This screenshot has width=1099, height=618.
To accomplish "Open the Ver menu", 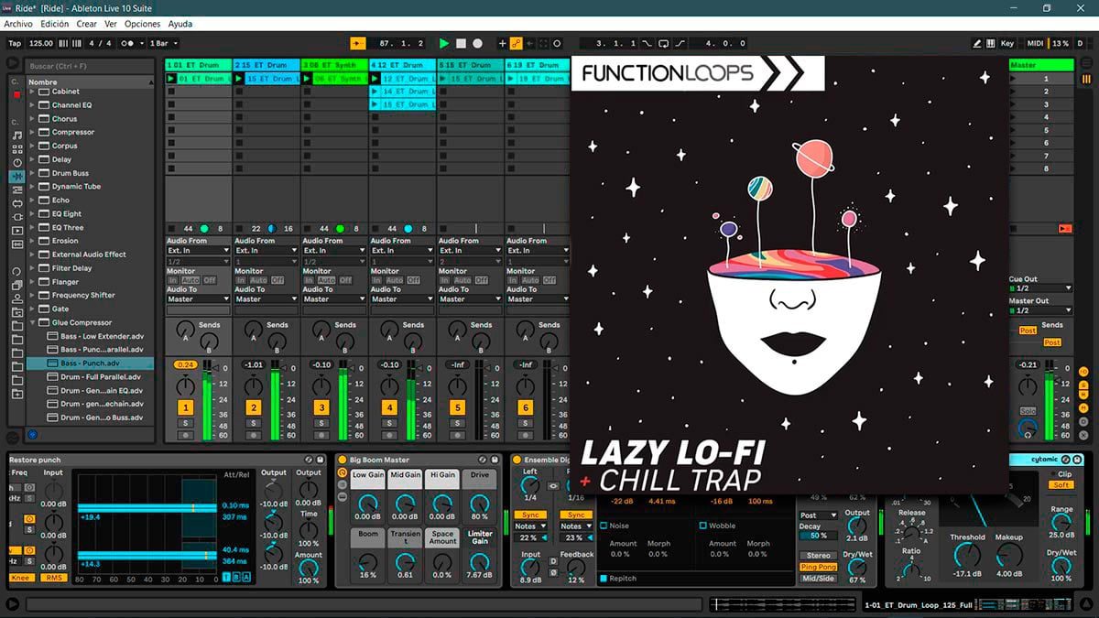I will [111, 24].
